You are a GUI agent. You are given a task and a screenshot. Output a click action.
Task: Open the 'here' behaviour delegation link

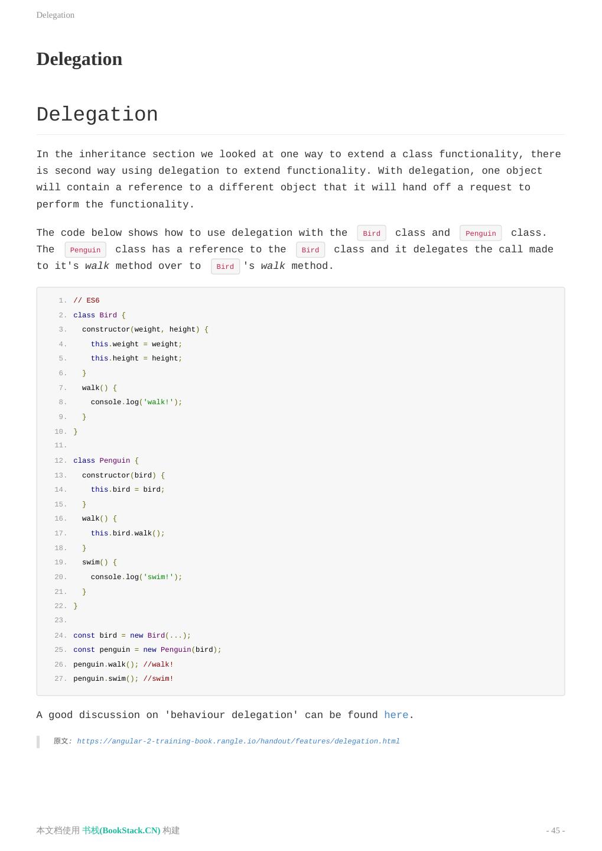coord(396,715)
